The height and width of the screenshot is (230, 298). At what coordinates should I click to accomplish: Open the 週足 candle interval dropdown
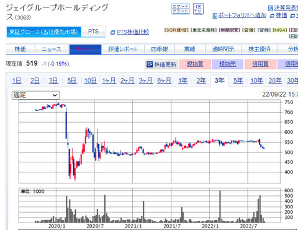coord(35,95)
